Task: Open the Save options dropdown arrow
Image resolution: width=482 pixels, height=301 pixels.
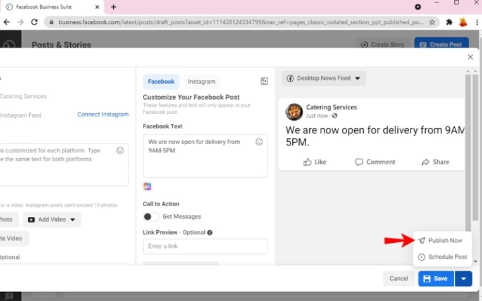Action: 464,279
